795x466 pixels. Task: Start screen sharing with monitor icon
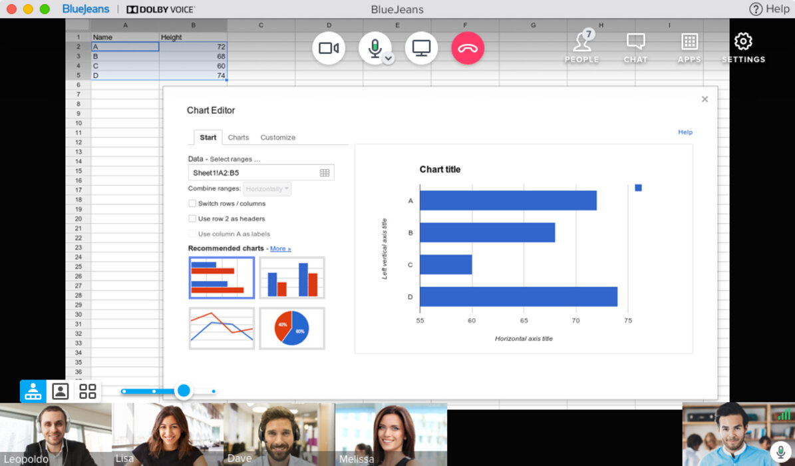point(421,49)
